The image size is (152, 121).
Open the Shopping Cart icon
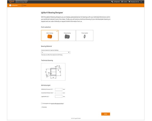coord(129,2)
